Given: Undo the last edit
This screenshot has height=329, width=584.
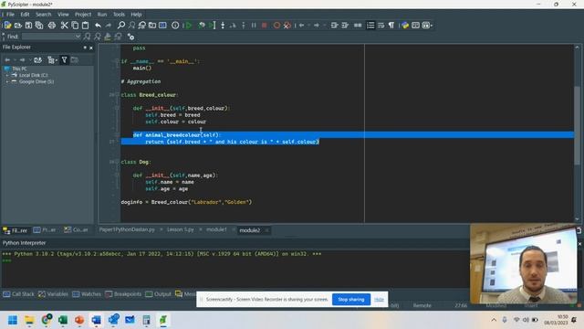Looking at the screenshot, I should [x=98, y=26].
